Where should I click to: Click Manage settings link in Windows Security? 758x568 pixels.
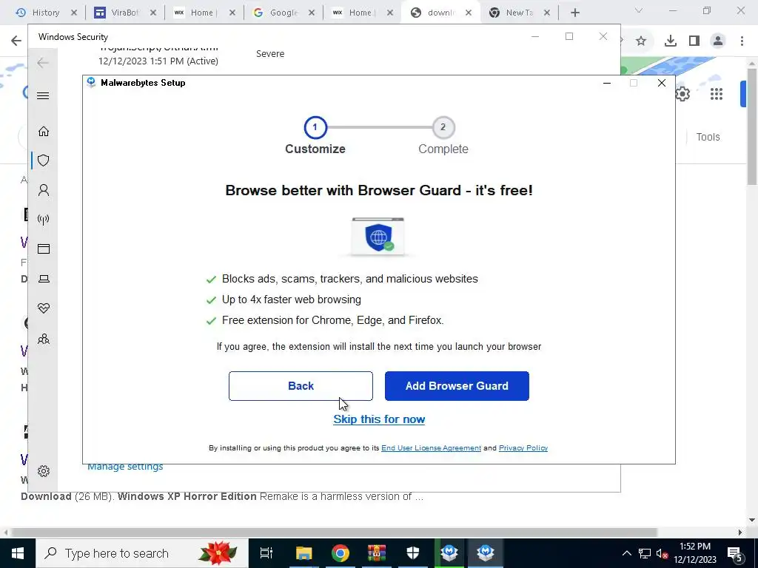(125, 467)
